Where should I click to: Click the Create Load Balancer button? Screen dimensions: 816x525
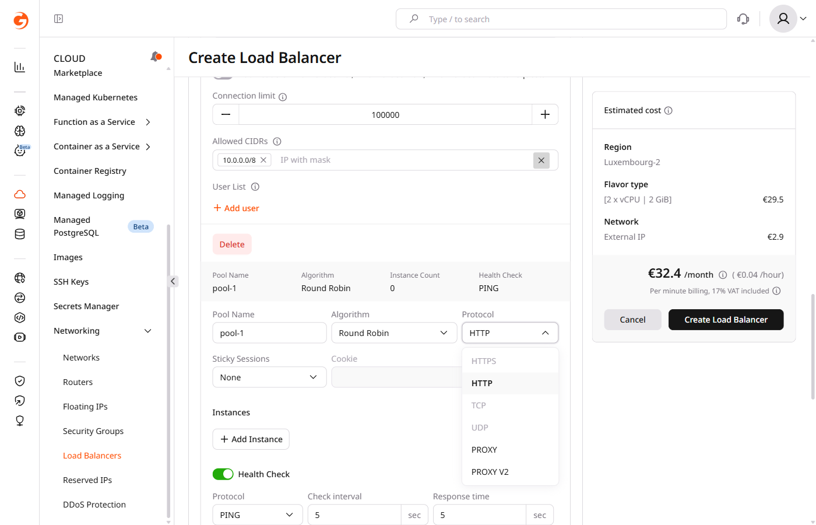pyautogui.click(x=726, y=320)
